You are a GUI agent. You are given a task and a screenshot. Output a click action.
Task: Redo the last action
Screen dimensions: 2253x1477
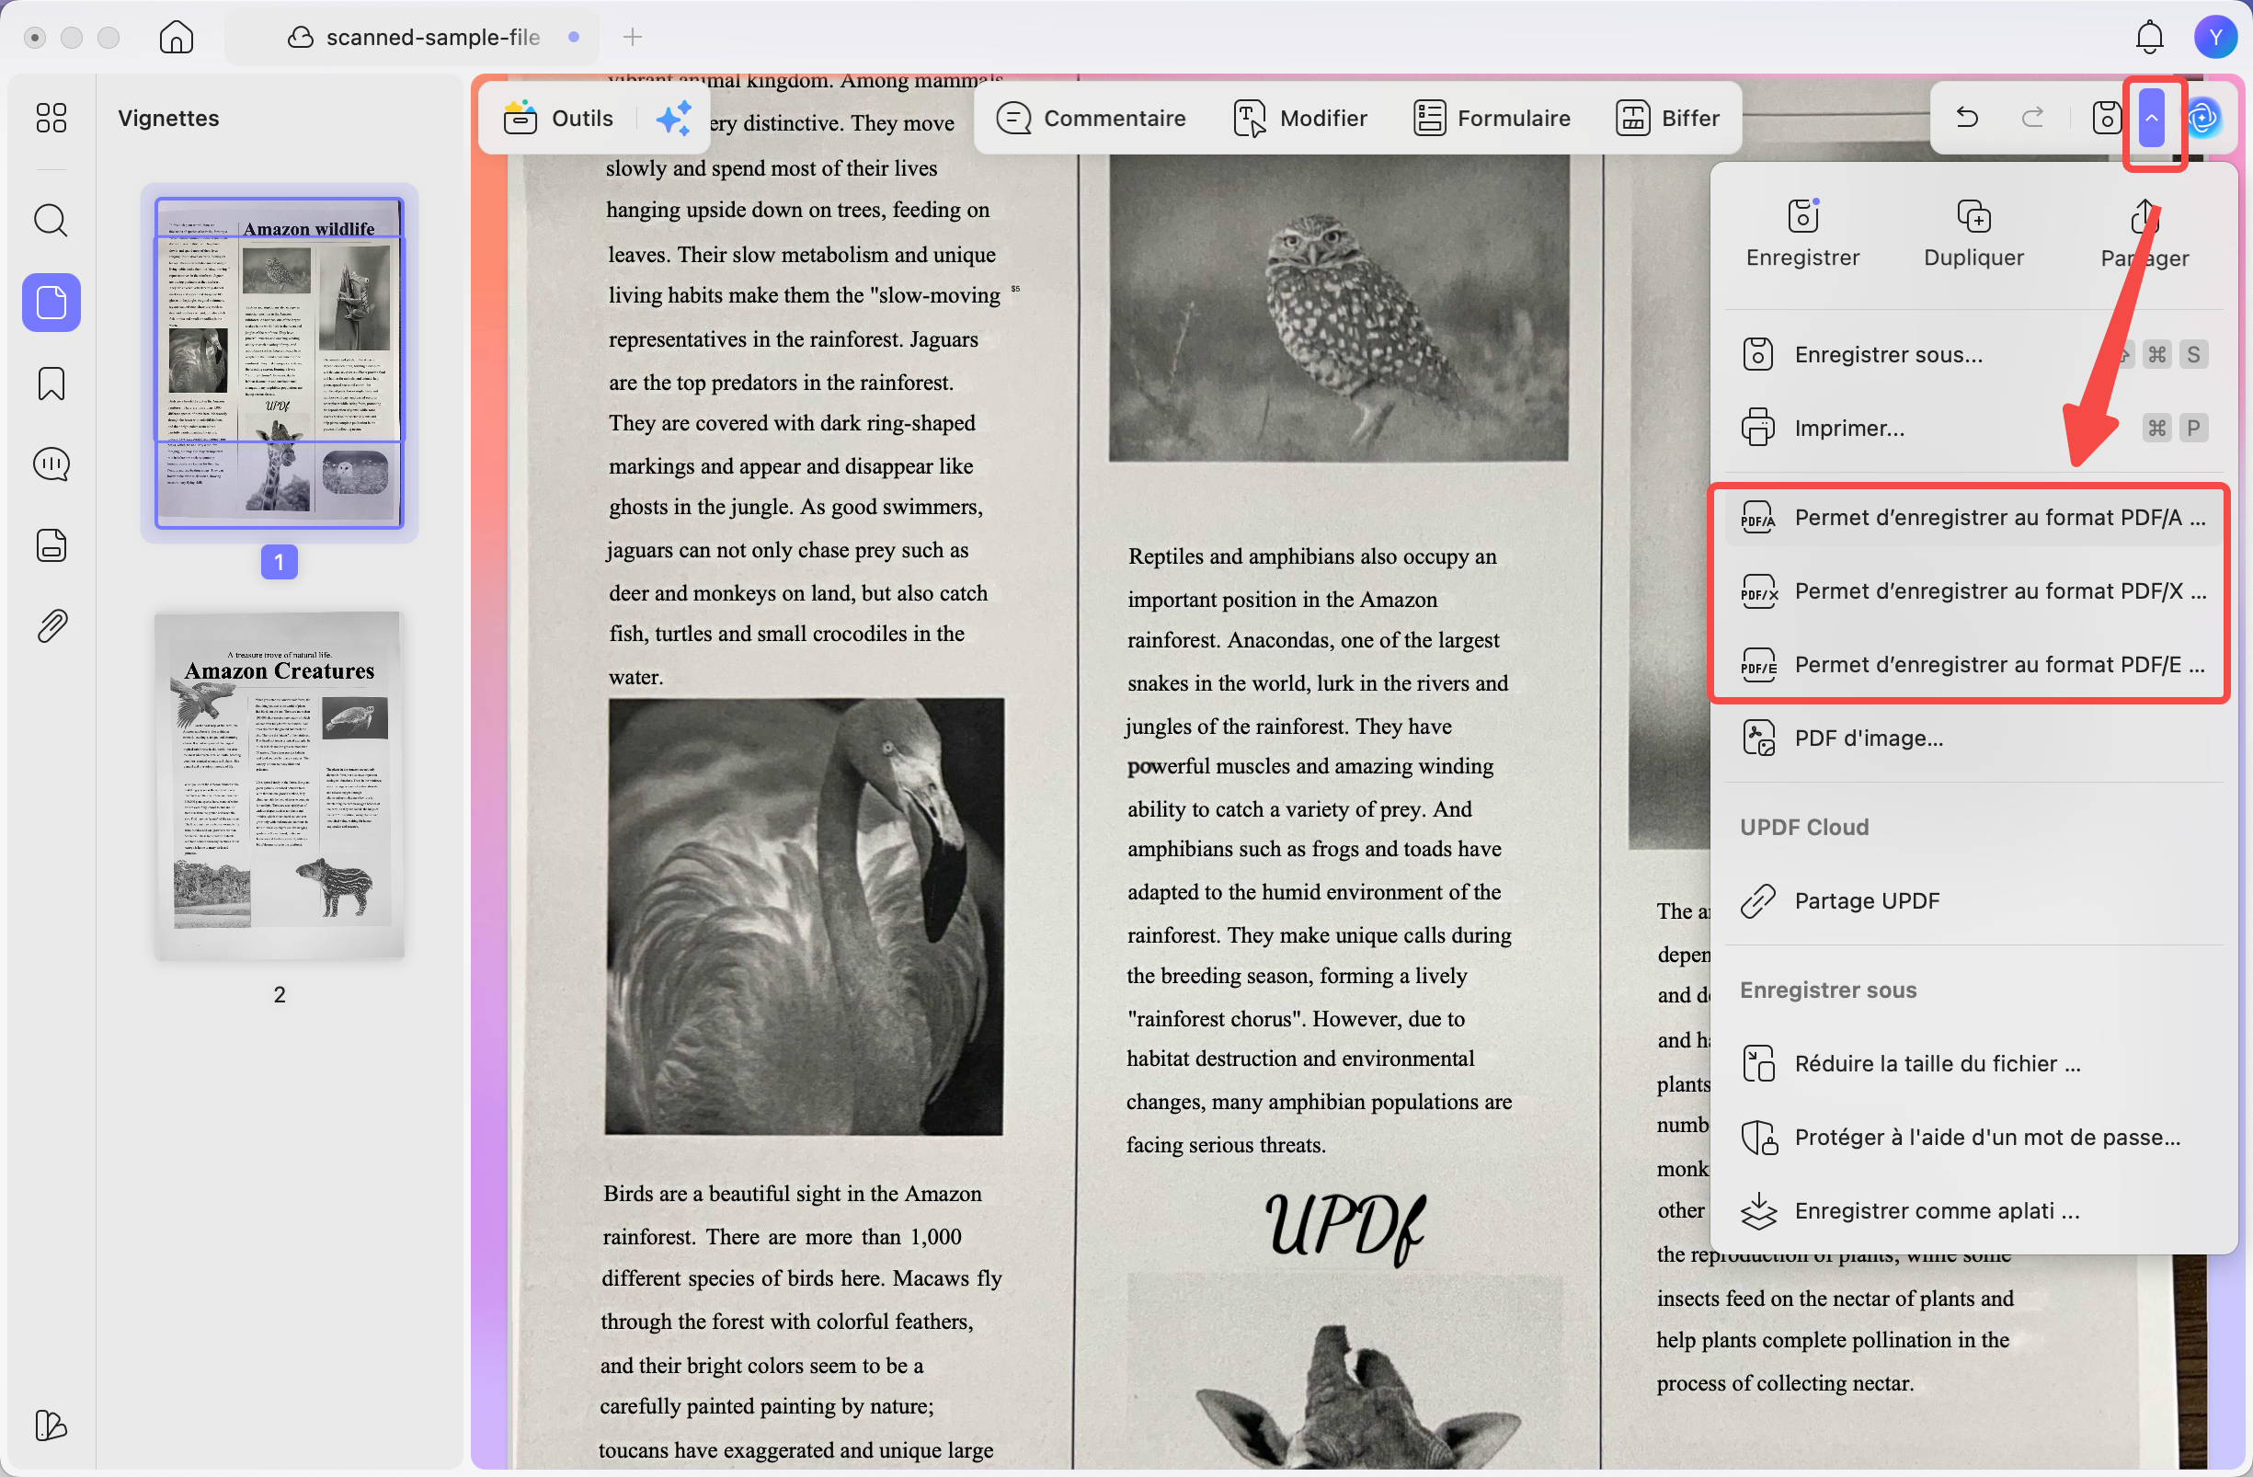point(2032,118)
